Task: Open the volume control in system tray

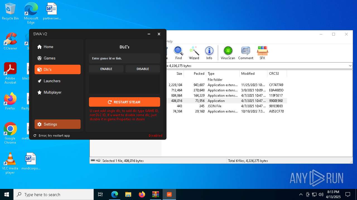Action: pyautogui.click(x=321, y=194)
